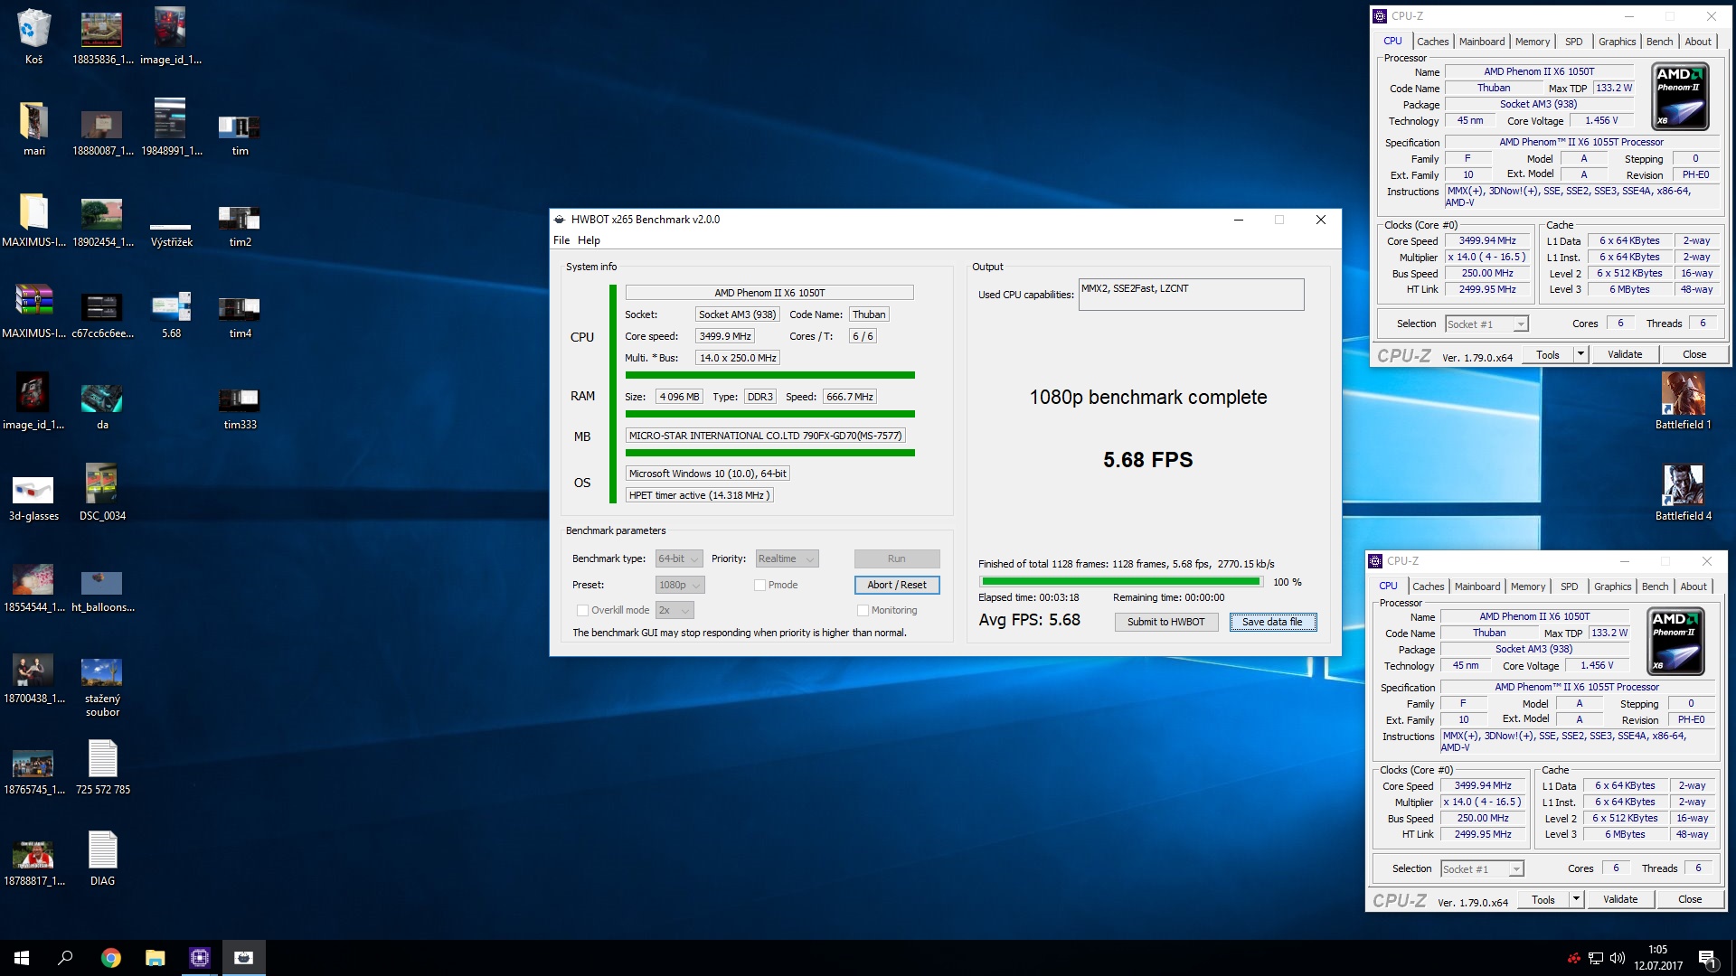Click Validate in lower CPU-Z
Image resolution: width=1736 pixels, height=976 pixels.
click(1620, 899)
